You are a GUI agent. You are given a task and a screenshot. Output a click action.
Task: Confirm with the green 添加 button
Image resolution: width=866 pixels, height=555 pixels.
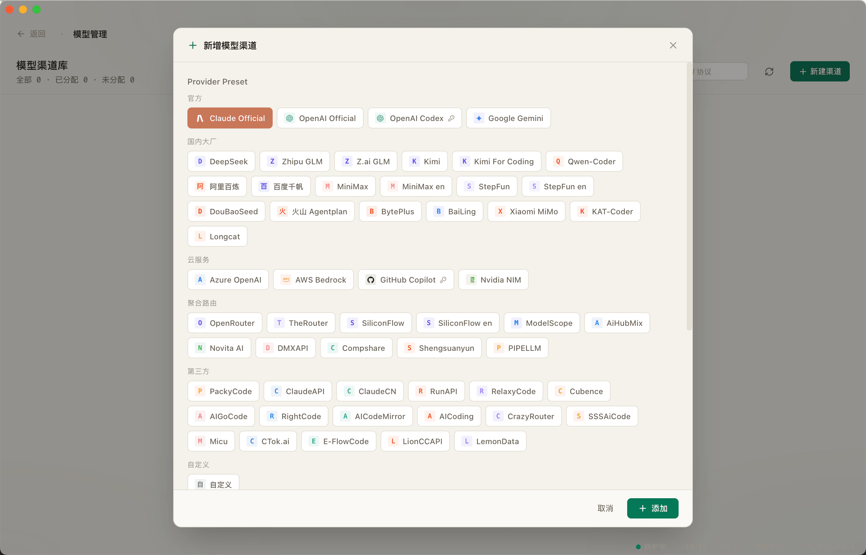click(653, 508)
